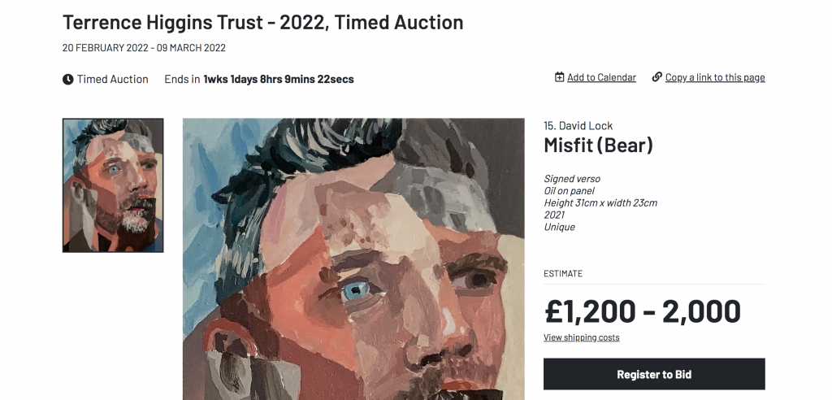Click the countdown timer showing time remaining
The height and width of the screenshot is (400, 832).
[x=279, y=80]
